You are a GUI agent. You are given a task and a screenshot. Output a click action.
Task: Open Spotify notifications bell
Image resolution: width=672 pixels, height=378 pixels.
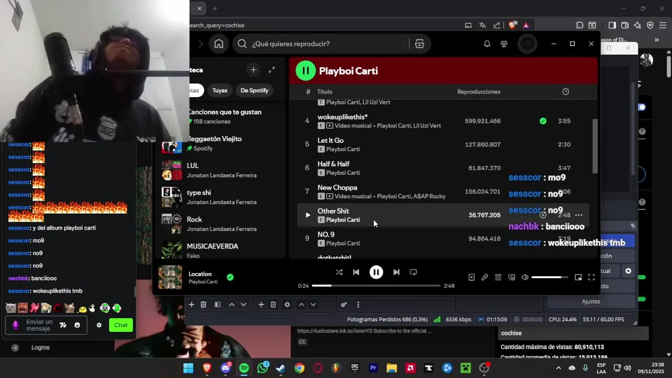(x=487, y=44)
